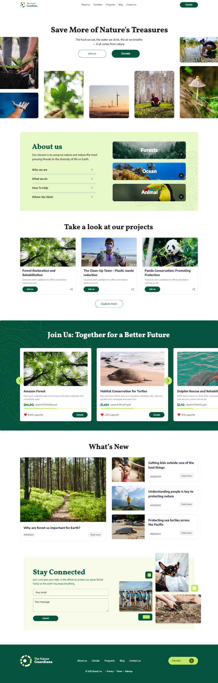
Task: Open Blog in the top navigation
Action: [121, 5]
